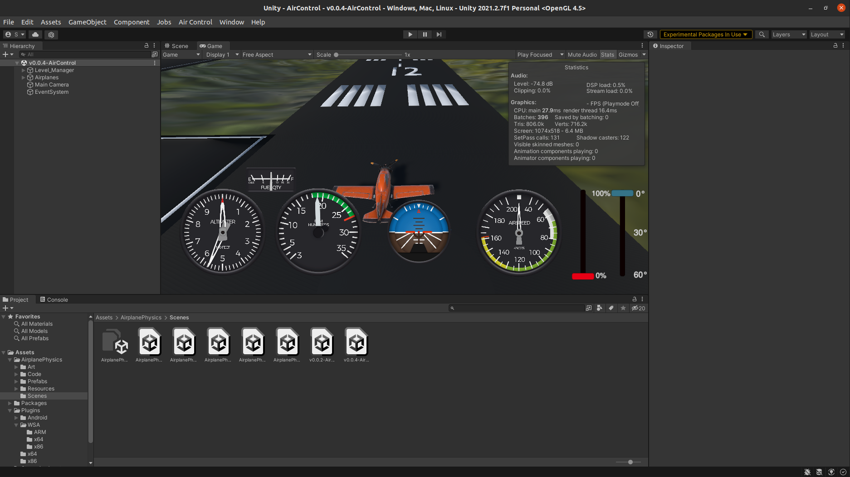Switch to the Console tab
Screen dimensions: 850x477
[54, 299]
